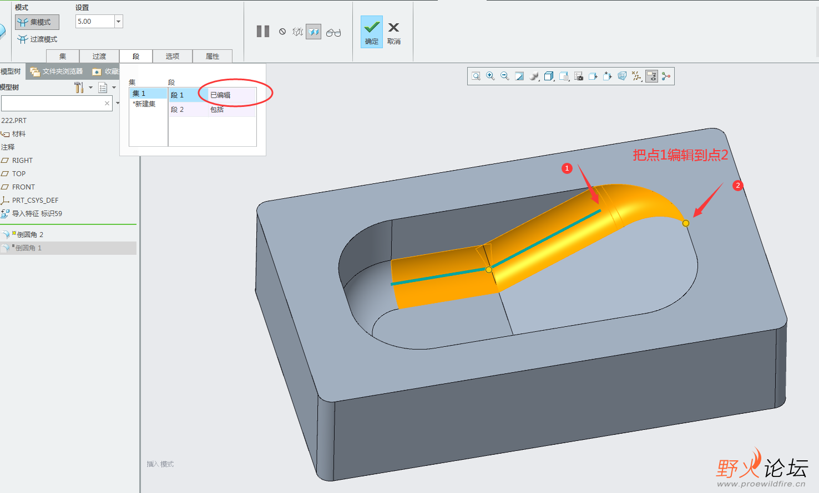Select 注释 in the model tree
Screen dimensions: 819x493
8,147
